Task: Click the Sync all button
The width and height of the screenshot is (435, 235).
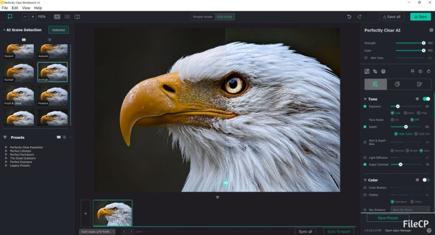Action: coord(305,231)
